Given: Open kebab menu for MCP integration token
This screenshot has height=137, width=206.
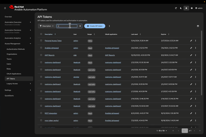Looking at the screenshot, I should click(x=196, y=113).
